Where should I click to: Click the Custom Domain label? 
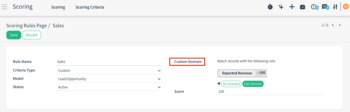188,62
